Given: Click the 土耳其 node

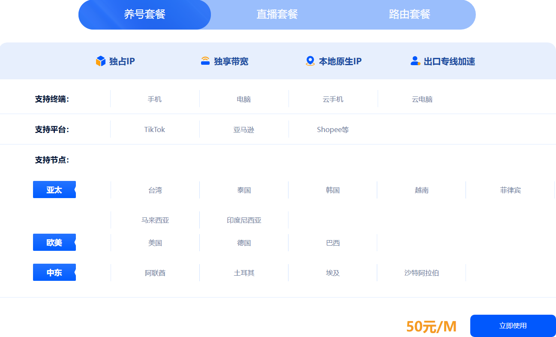Looking at the screenshot, I should pos(244,273).
